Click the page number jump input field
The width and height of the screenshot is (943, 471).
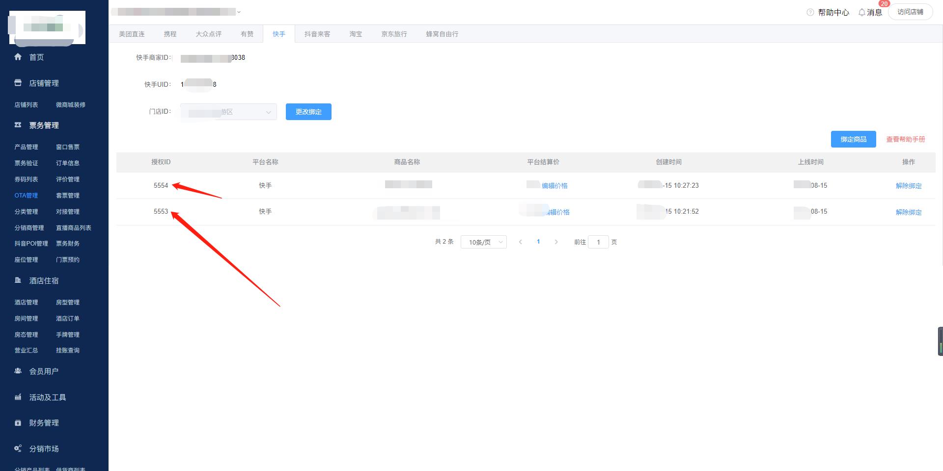[x=598, y=242]
